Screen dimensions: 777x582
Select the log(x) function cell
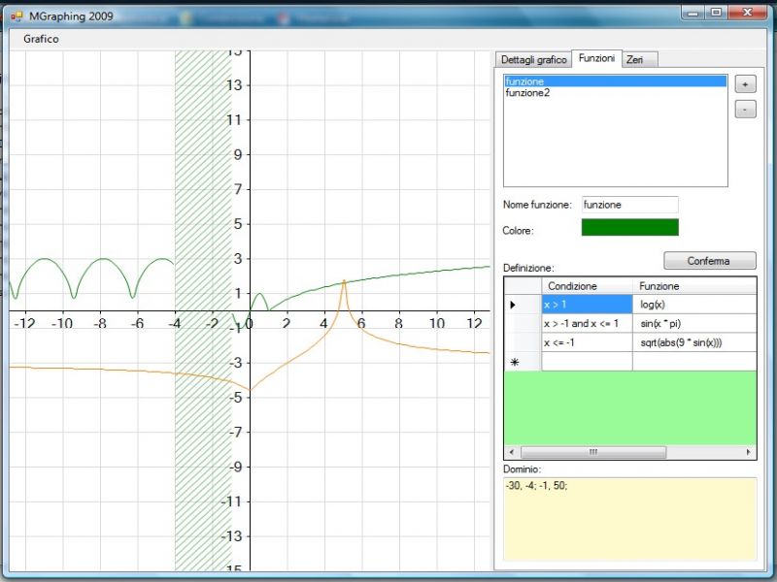pyautogui.click(x=694, y=305)
